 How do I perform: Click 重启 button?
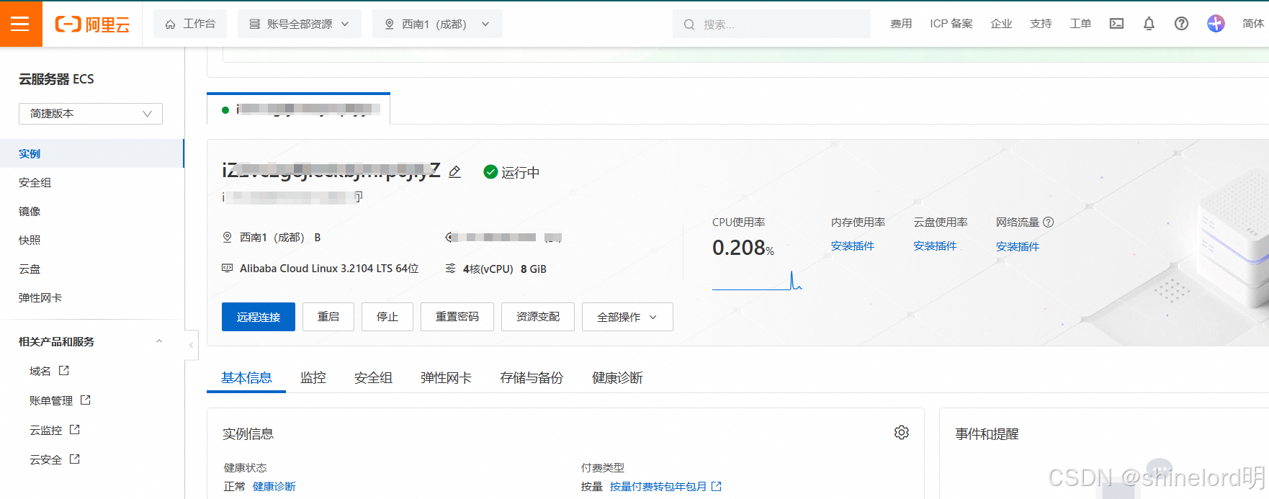coord(328,317)
